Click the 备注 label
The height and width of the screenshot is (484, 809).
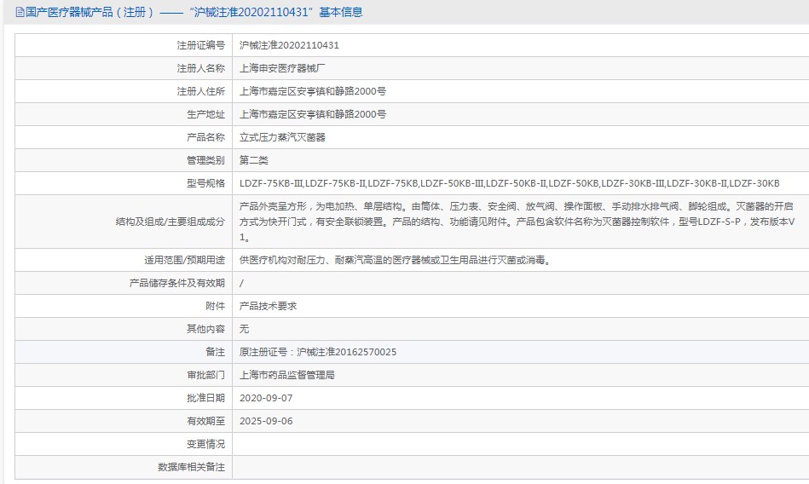(x=216, y=352)
